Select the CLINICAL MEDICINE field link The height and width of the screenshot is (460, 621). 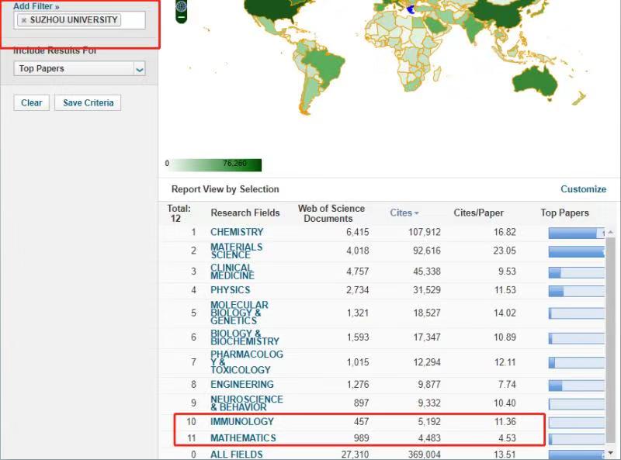[x=232, y=272]
